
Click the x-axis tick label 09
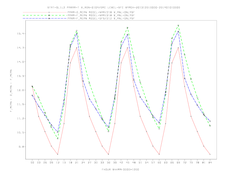coord(51,163)
